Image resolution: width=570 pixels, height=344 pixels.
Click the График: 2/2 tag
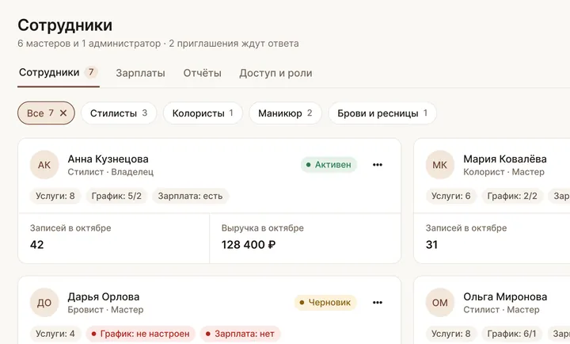[512, 196]
